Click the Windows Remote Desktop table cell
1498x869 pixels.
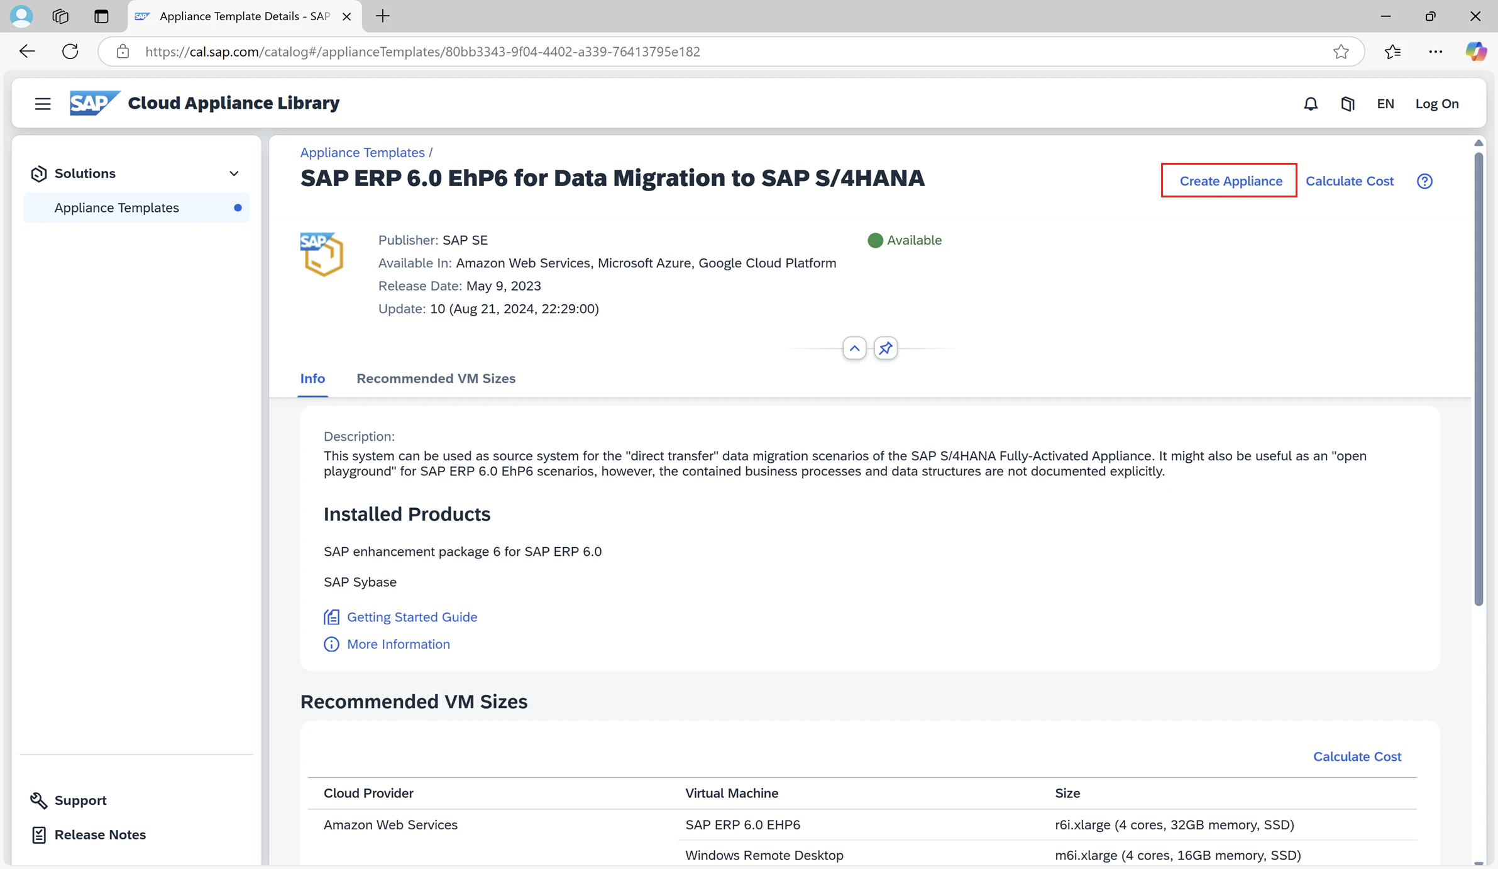(764, 855)
